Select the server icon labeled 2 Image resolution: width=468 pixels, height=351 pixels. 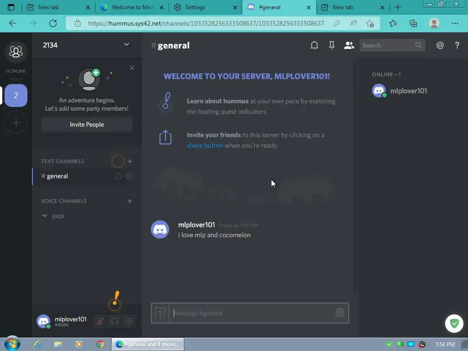point(16,96)
